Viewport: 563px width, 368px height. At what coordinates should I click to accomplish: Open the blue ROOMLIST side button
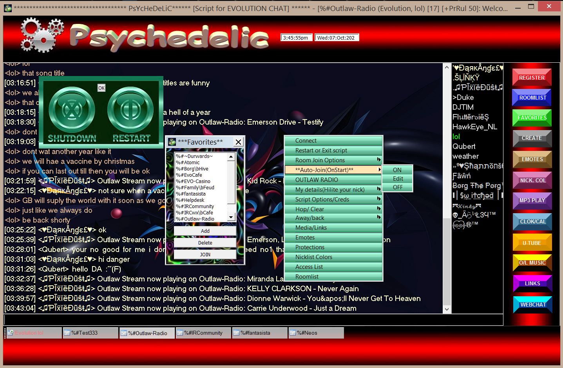pos(532,98)
